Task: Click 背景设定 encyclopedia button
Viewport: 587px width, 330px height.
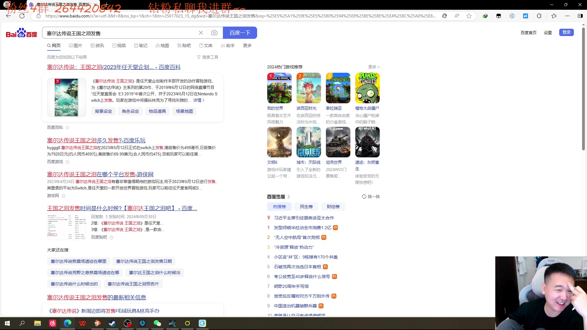Action: (103, 111)
